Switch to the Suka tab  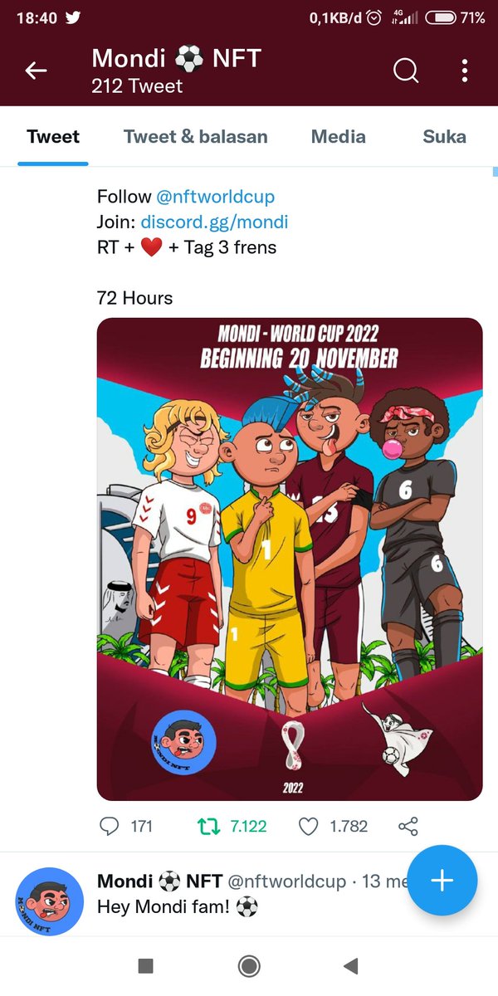pos(444,137)
